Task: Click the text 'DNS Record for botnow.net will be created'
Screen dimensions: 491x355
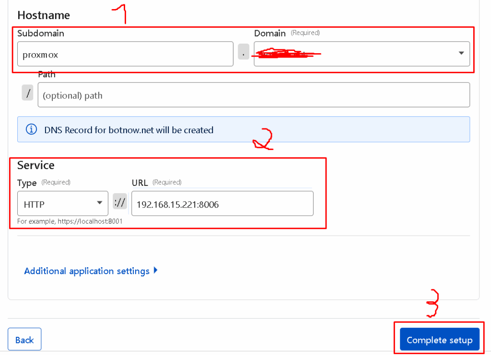Action: 129,130
